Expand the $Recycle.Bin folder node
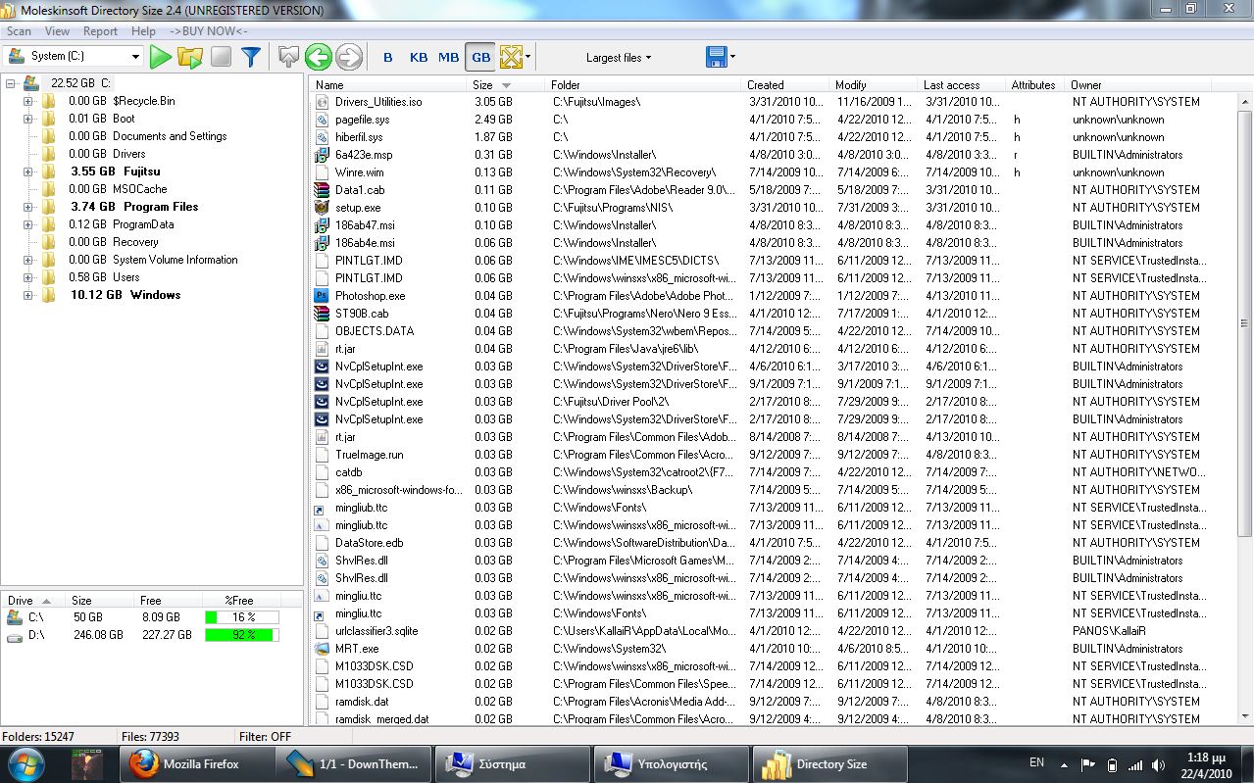This screenshot has width=1254, height=783. tap(28, 101)
